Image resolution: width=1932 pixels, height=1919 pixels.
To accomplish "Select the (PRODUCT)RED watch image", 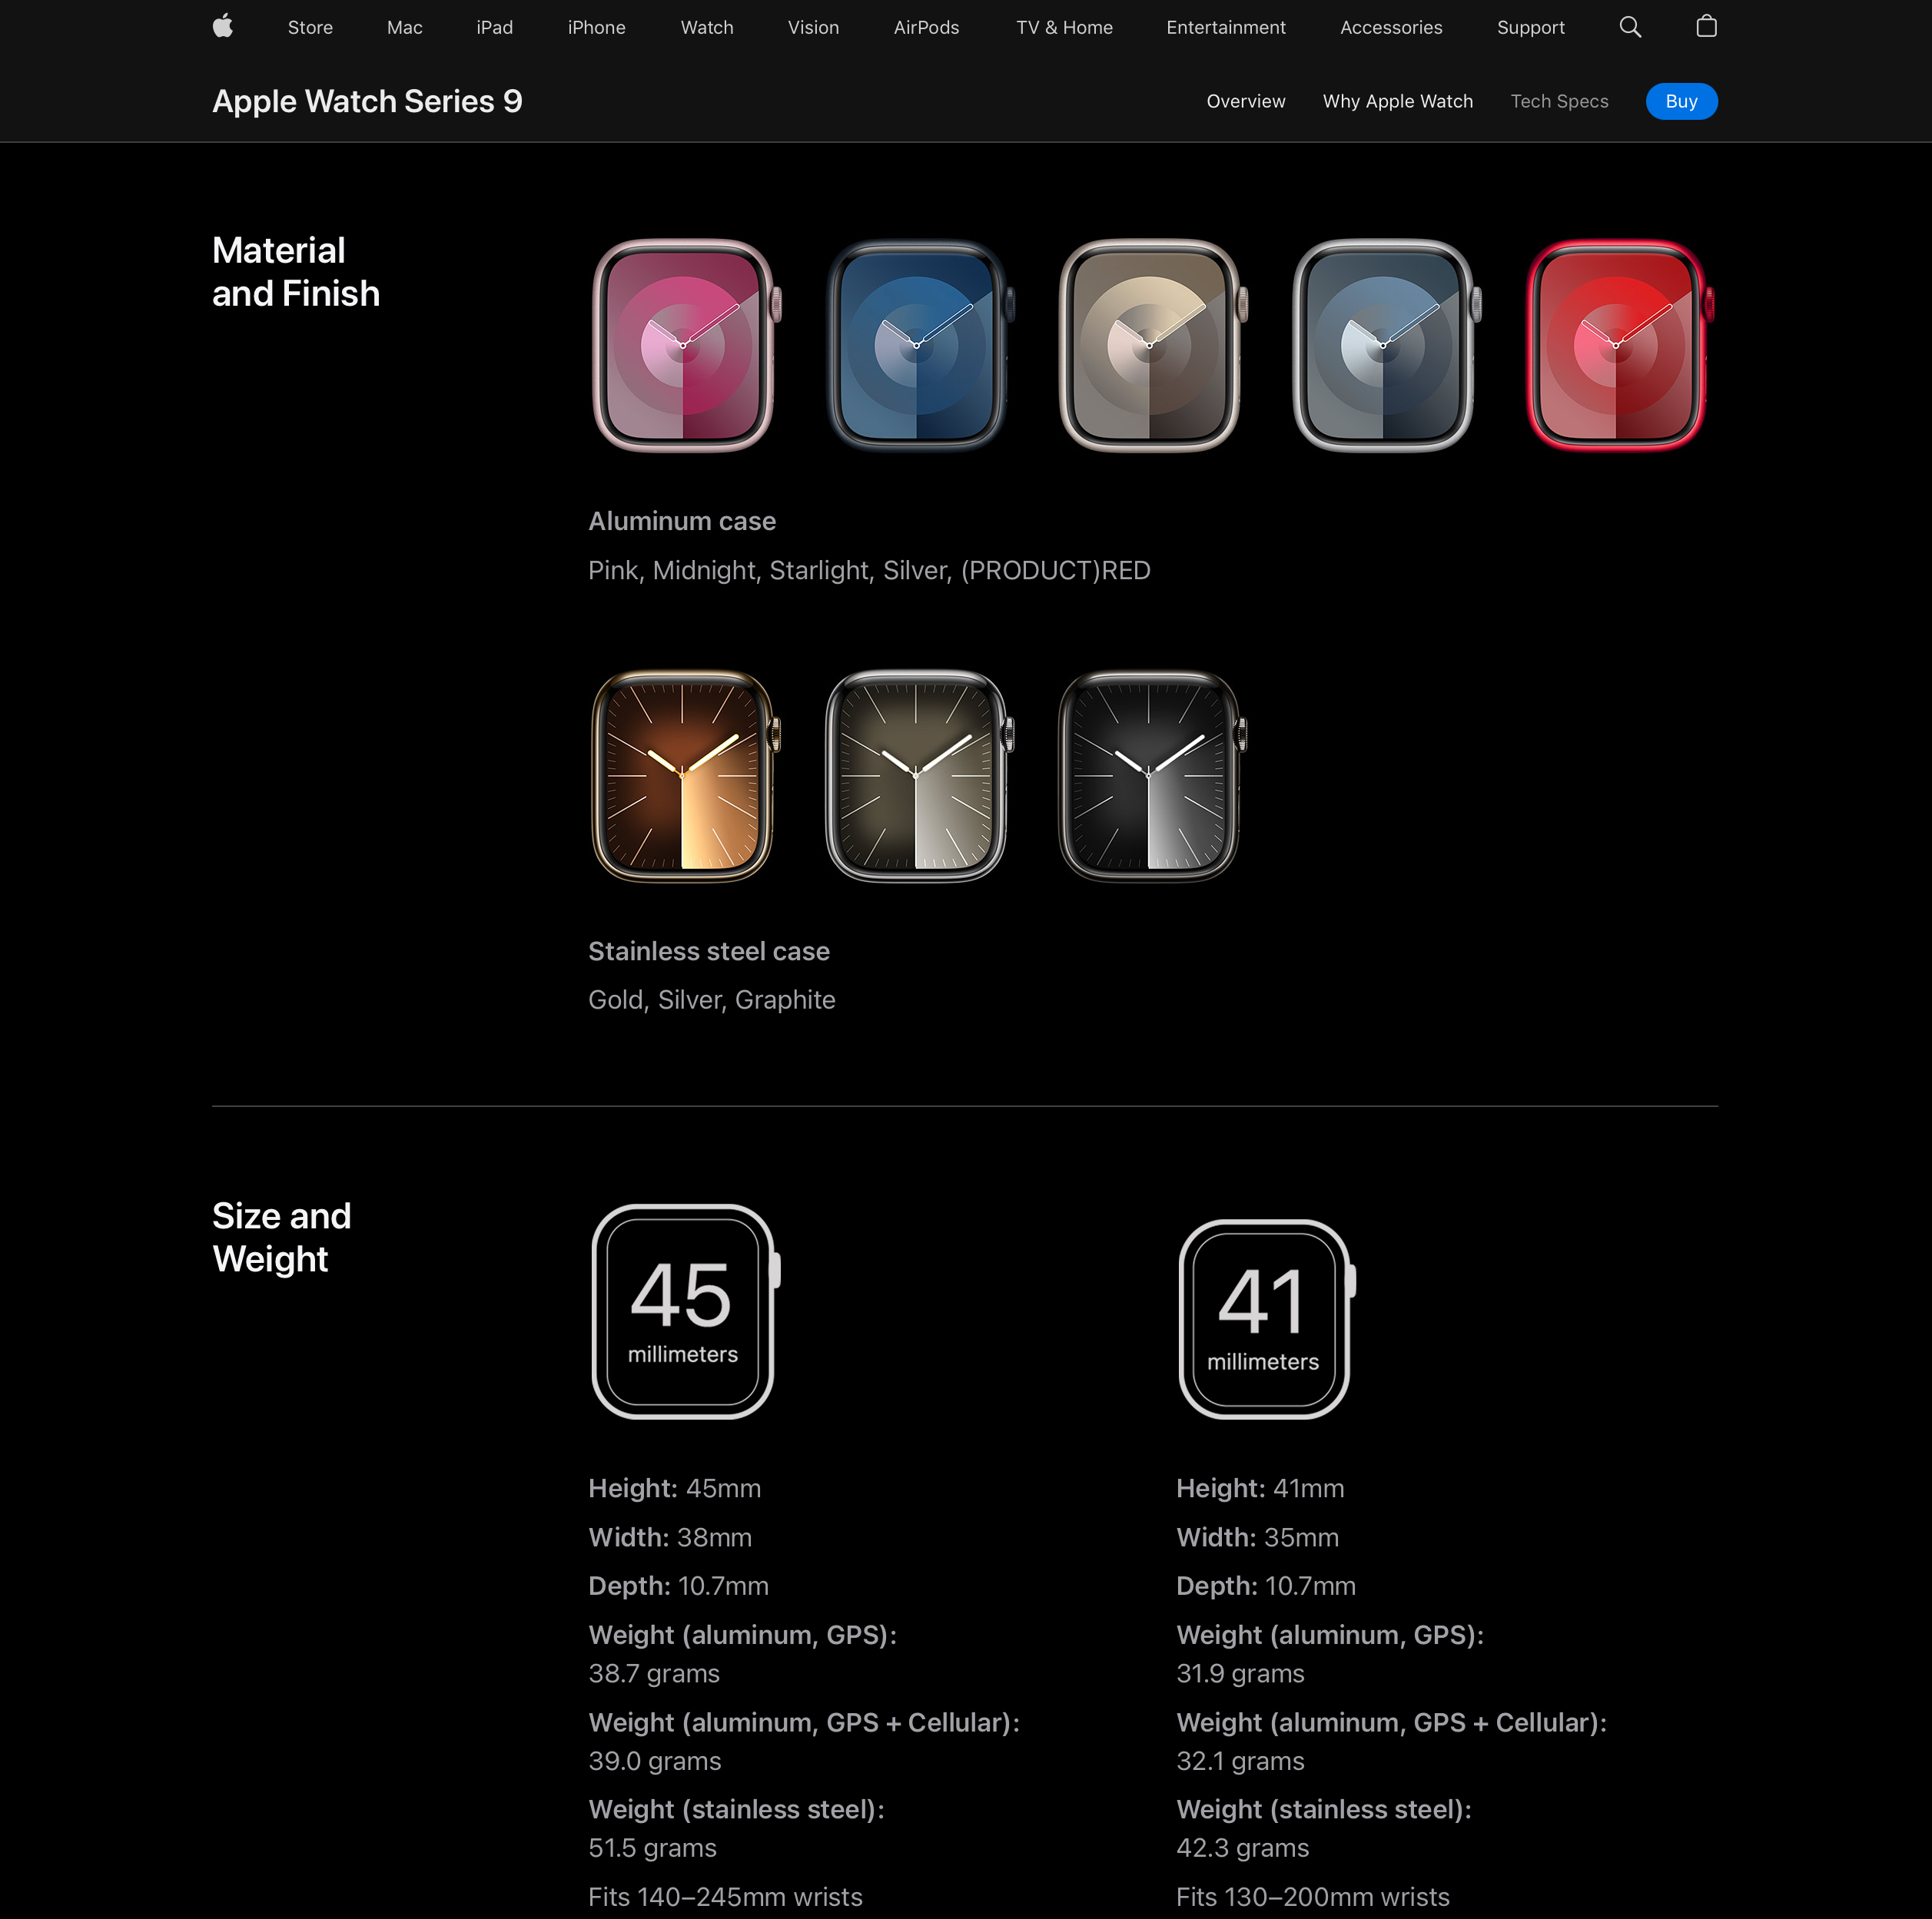I will point(1618,346).
